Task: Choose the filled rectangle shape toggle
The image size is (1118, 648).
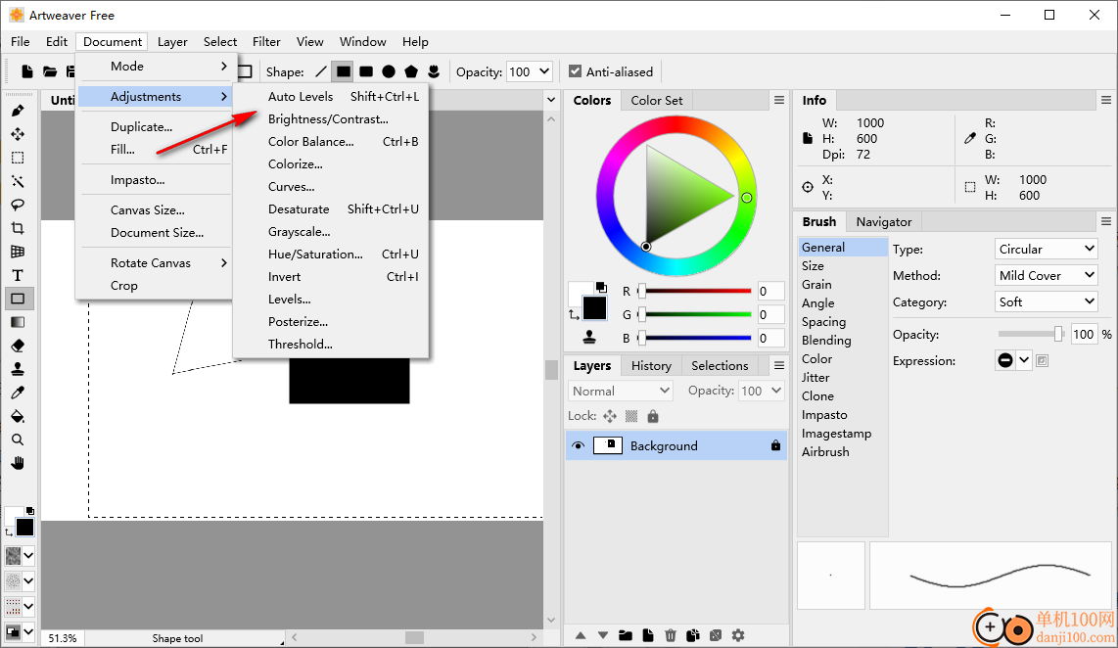Action: pos(343,71)
